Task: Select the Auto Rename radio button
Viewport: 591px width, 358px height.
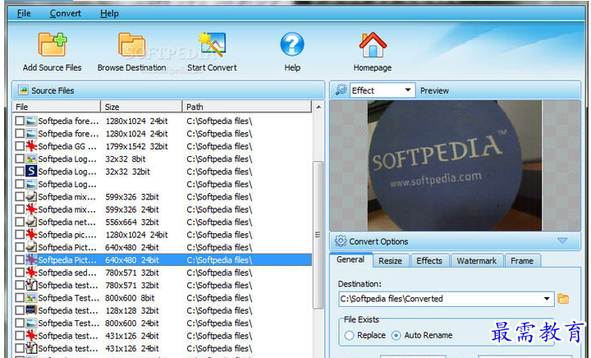Action: click(x=396, y=335)
